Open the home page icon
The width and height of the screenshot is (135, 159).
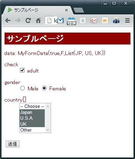click(38, 21)
